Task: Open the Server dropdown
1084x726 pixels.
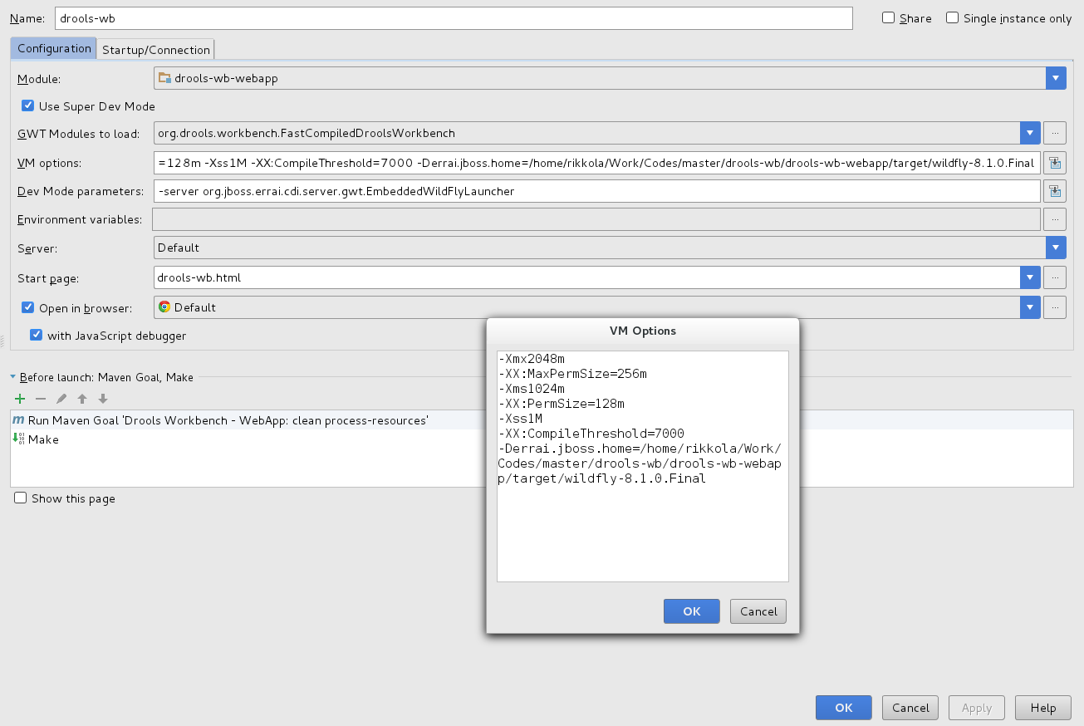Action: 1056,248
